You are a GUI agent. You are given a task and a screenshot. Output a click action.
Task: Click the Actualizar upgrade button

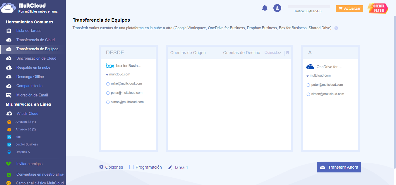click(x=349, y=8)
